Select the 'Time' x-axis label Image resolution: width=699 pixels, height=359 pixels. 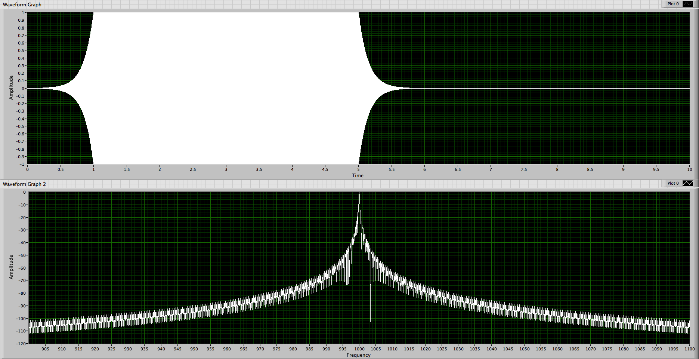point(358,175)
